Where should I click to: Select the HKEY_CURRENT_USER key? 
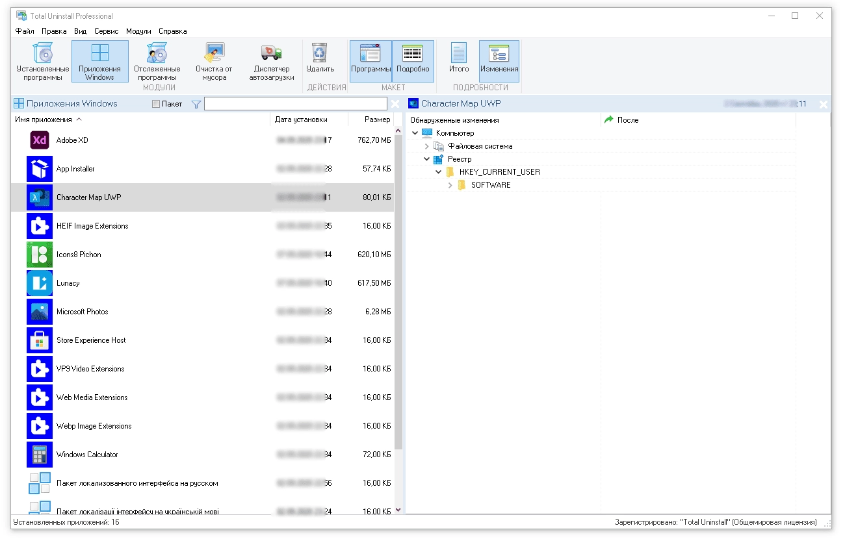tap(499, 172)
